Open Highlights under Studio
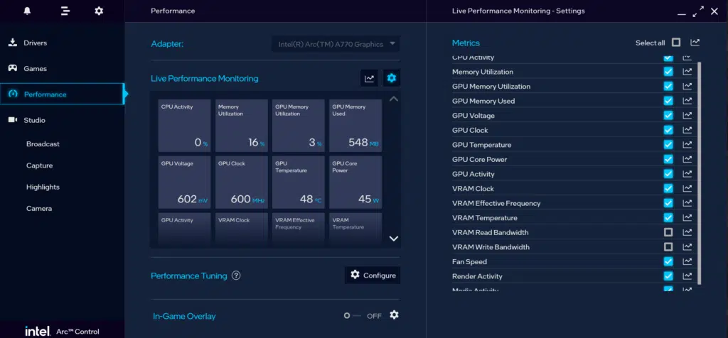The width and height of the screenshot is (728, 338). 43,187
